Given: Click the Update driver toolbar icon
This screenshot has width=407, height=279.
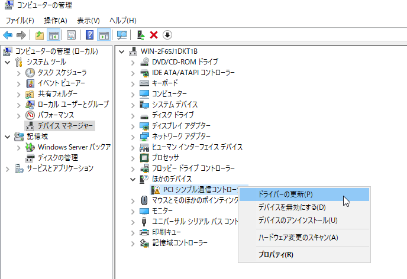Looking at the screenshot, I should point(141,35).
